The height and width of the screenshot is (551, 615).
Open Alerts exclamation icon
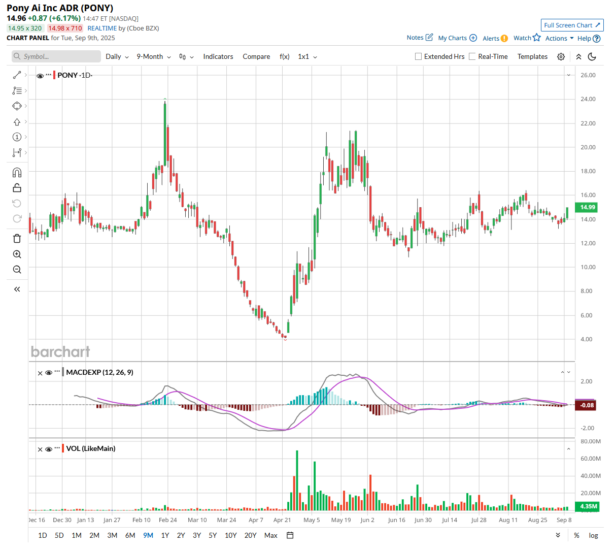504,38
